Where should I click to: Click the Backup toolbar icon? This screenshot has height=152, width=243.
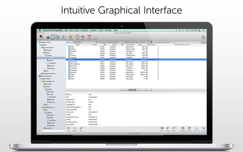click(x=83, y=37)
